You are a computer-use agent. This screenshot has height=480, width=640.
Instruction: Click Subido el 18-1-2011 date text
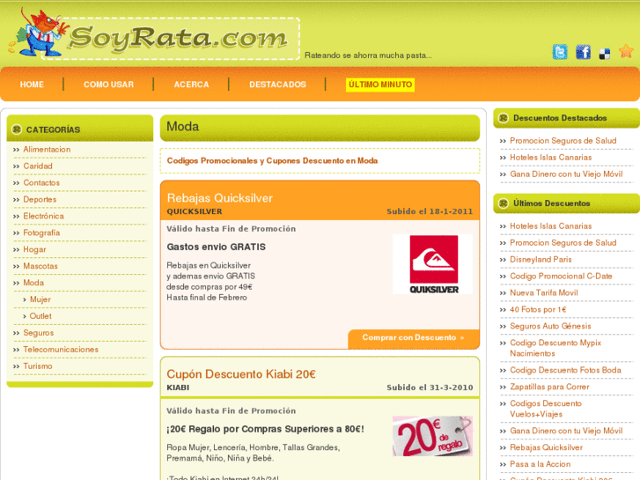pos(430,211)
